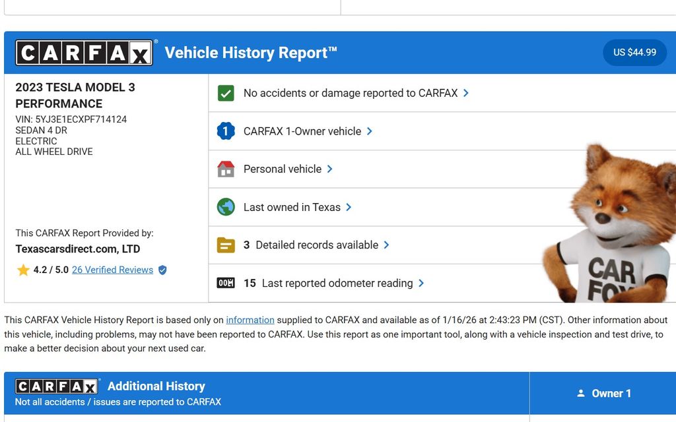The image size is (676, 422).
Task: Expand 3 Detailed records available chevron
Action: (x=387, y=245)
